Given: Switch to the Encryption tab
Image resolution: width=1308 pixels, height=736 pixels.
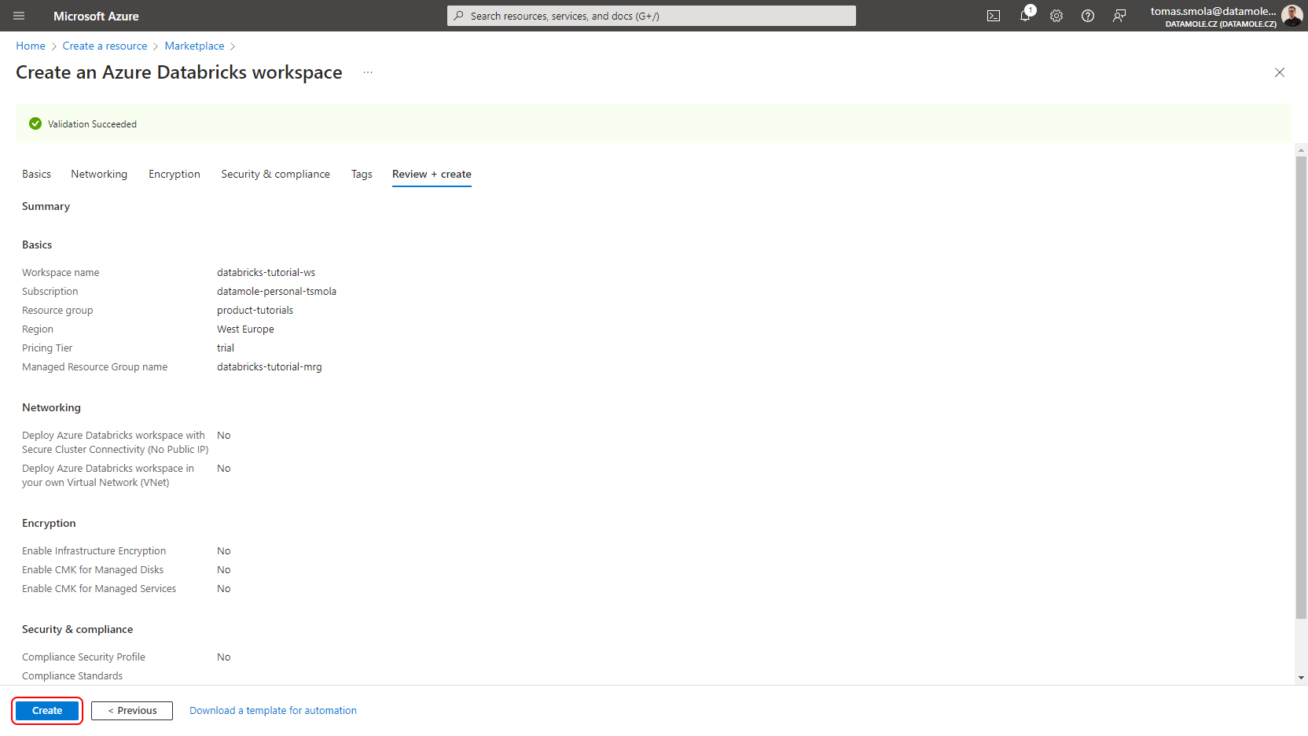Looking at the screenshot, I should [175, 174].
